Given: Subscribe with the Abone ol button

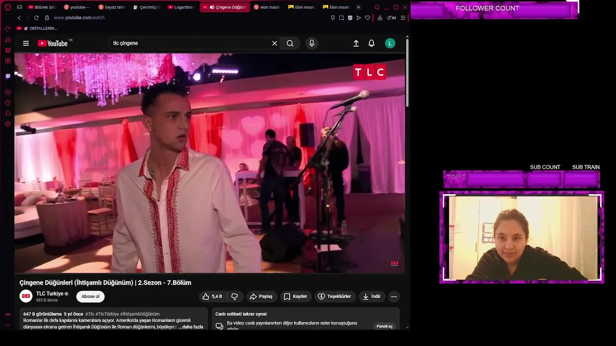Looking at the screenshot, I should click(90, 297).
